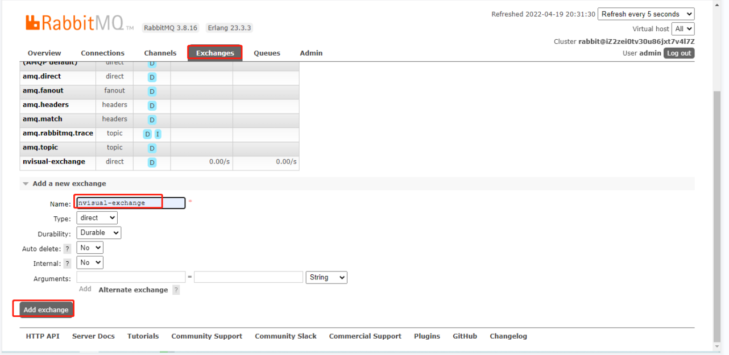Click the exchange Name input field
The height and width of the screenshot is (355, 729).
pos(131,203)
